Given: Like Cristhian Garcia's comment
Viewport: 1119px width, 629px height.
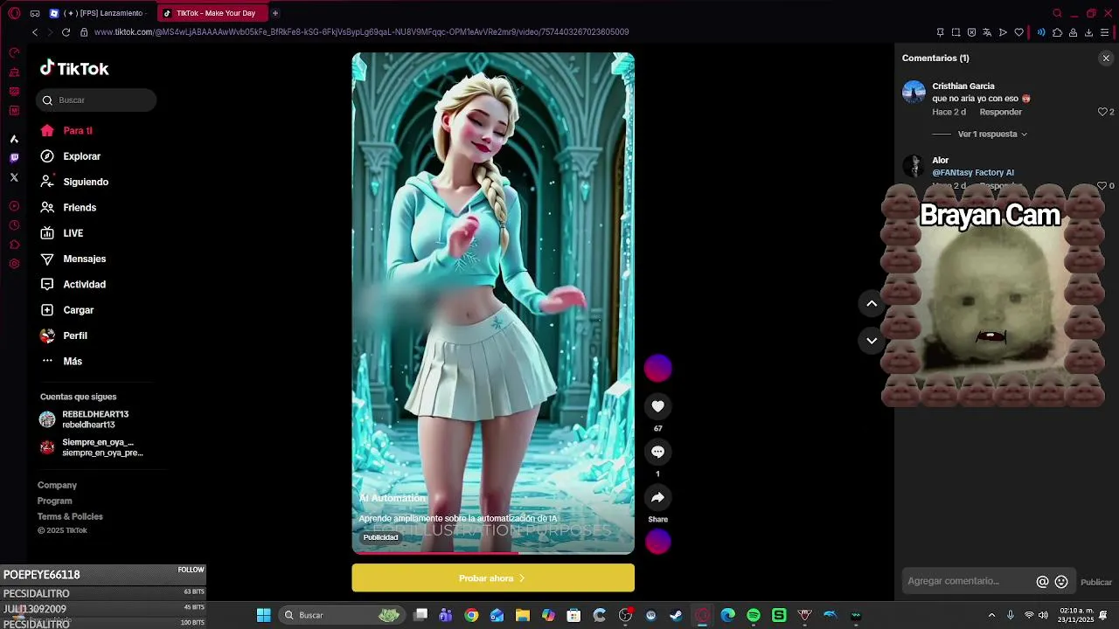Looking at the screenshot, I should click(1102, 112).
